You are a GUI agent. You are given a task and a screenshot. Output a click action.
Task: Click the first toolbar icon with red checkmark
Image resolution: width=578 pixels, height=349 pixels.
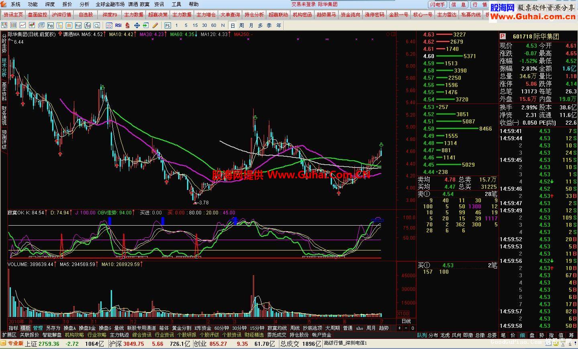point(4,25)
